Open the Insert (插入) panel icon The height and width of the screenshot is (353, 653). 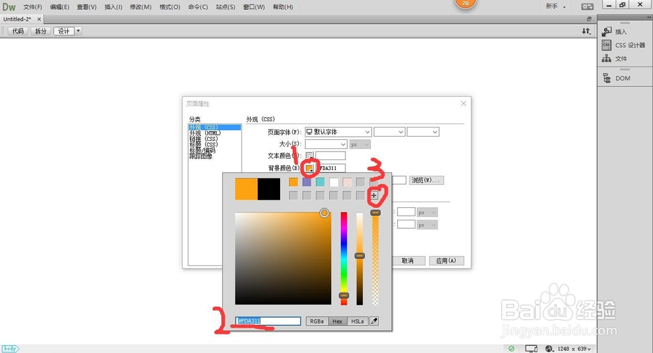(607, 31)
